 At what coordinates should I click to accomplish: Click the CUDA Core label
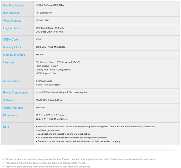coord(10,40)
